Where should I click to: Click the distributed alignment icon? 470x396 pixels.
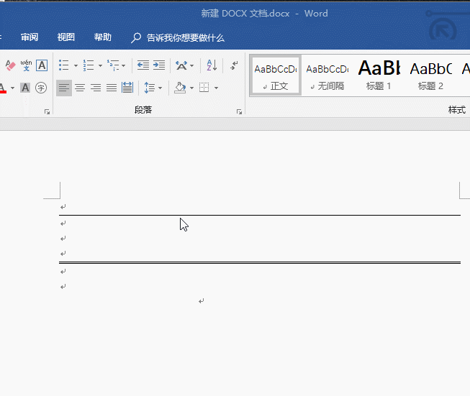tap(127, 88)
